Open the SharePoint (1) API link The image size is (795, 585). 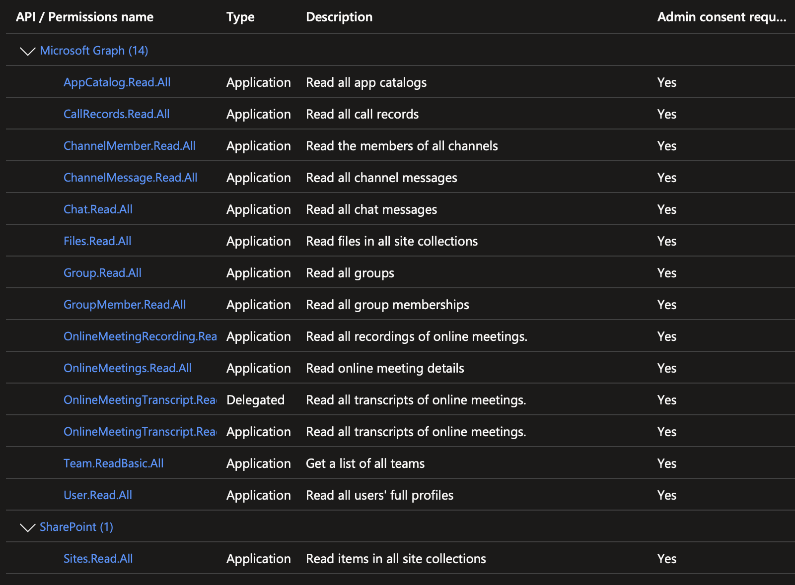(76, 527)
